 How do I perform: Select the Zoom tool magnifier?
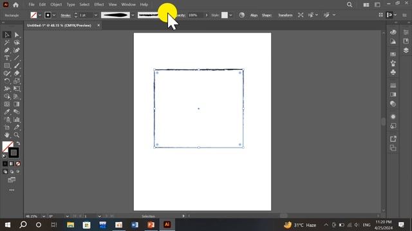click(17, 135)
